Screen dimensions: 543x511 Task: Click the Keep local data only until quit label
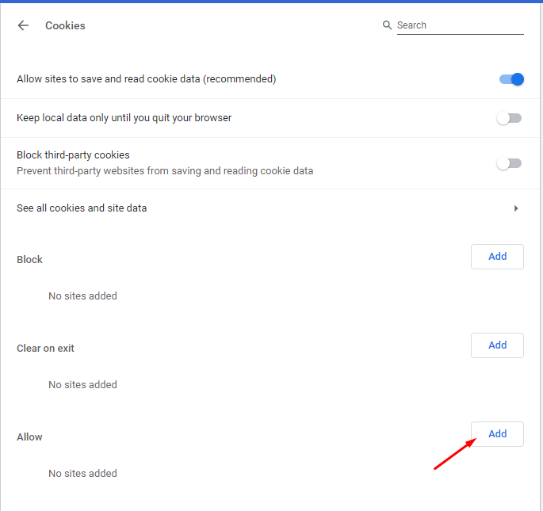point(124,118)
